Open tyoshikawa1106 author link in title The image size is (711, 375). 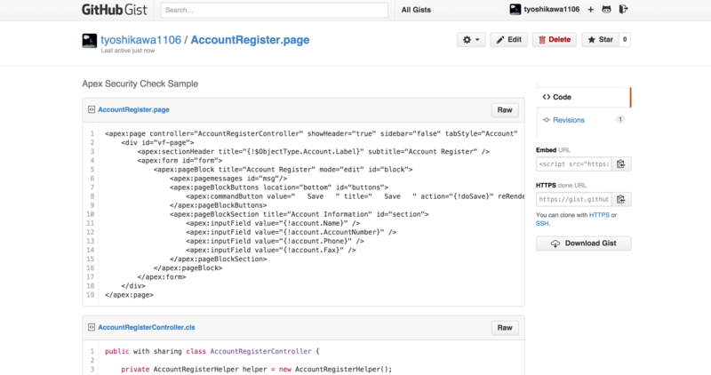pyautogui.click(x=140, y=40)
